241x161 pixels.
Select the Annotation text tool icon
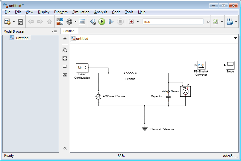coord(65,75)
